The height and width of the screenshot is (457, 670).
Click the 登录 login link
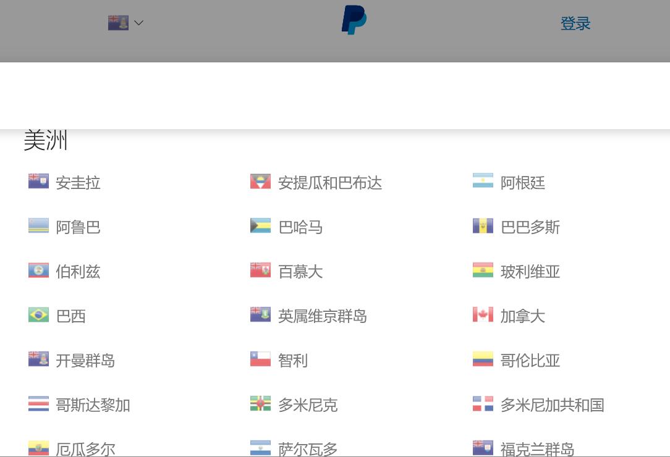(575, 23)
